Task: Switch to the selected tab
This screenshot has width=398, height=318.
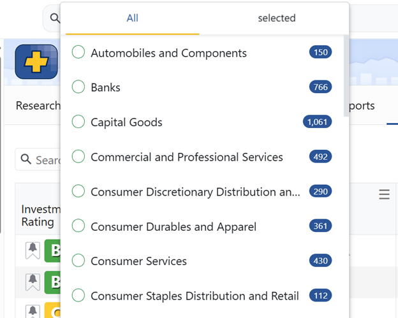Action: pos(276,18)
